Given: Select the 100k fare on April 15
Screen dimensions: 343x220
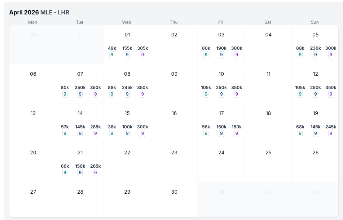Looking at the screenshot, I should pyautogui.click(x=127, y=127).
